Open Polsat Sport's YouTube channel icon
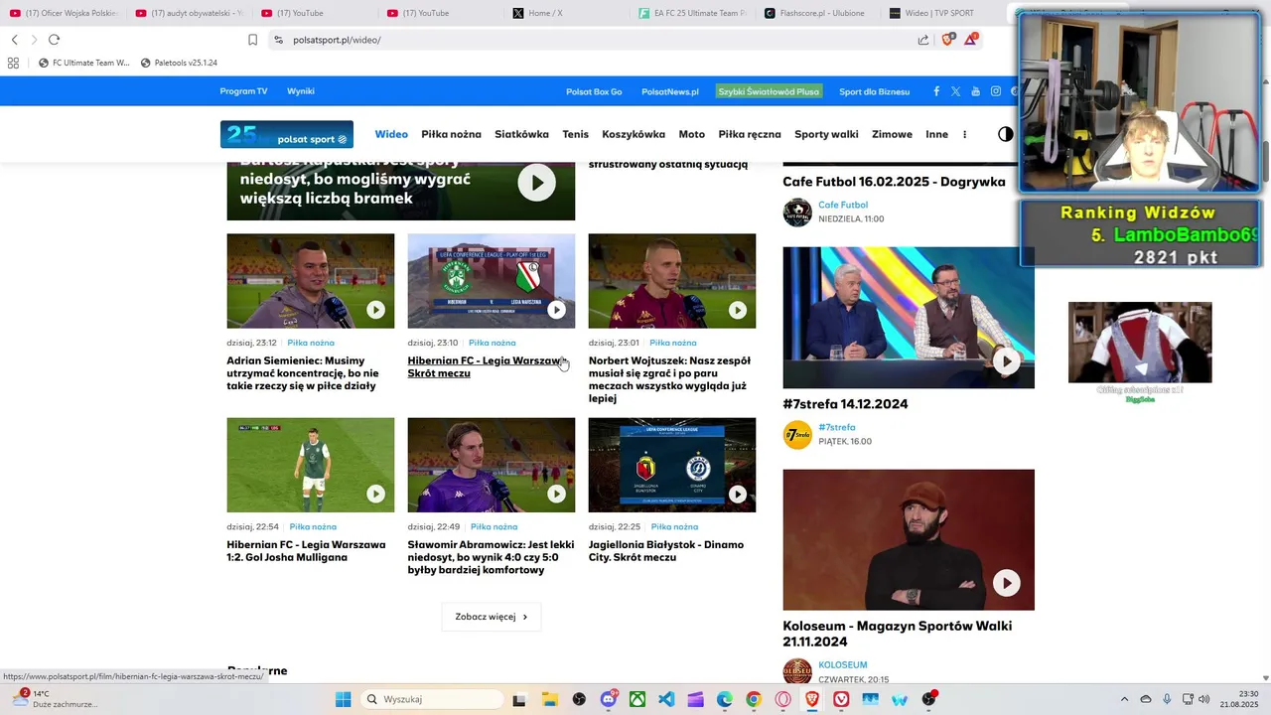 click(975, 91)
